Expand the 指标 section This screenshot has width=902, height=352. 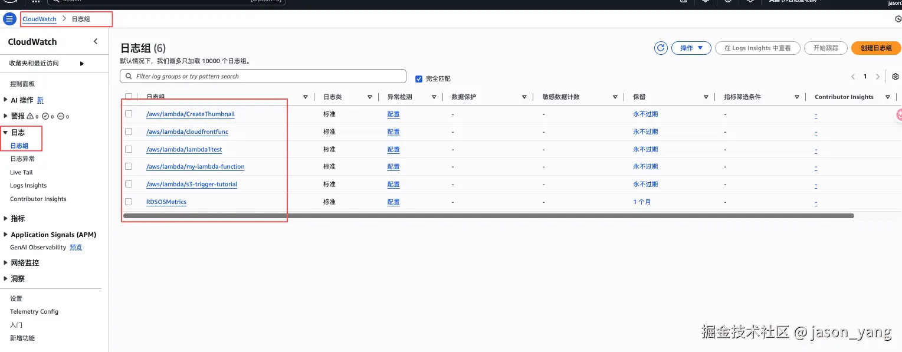tap(6, 218)
